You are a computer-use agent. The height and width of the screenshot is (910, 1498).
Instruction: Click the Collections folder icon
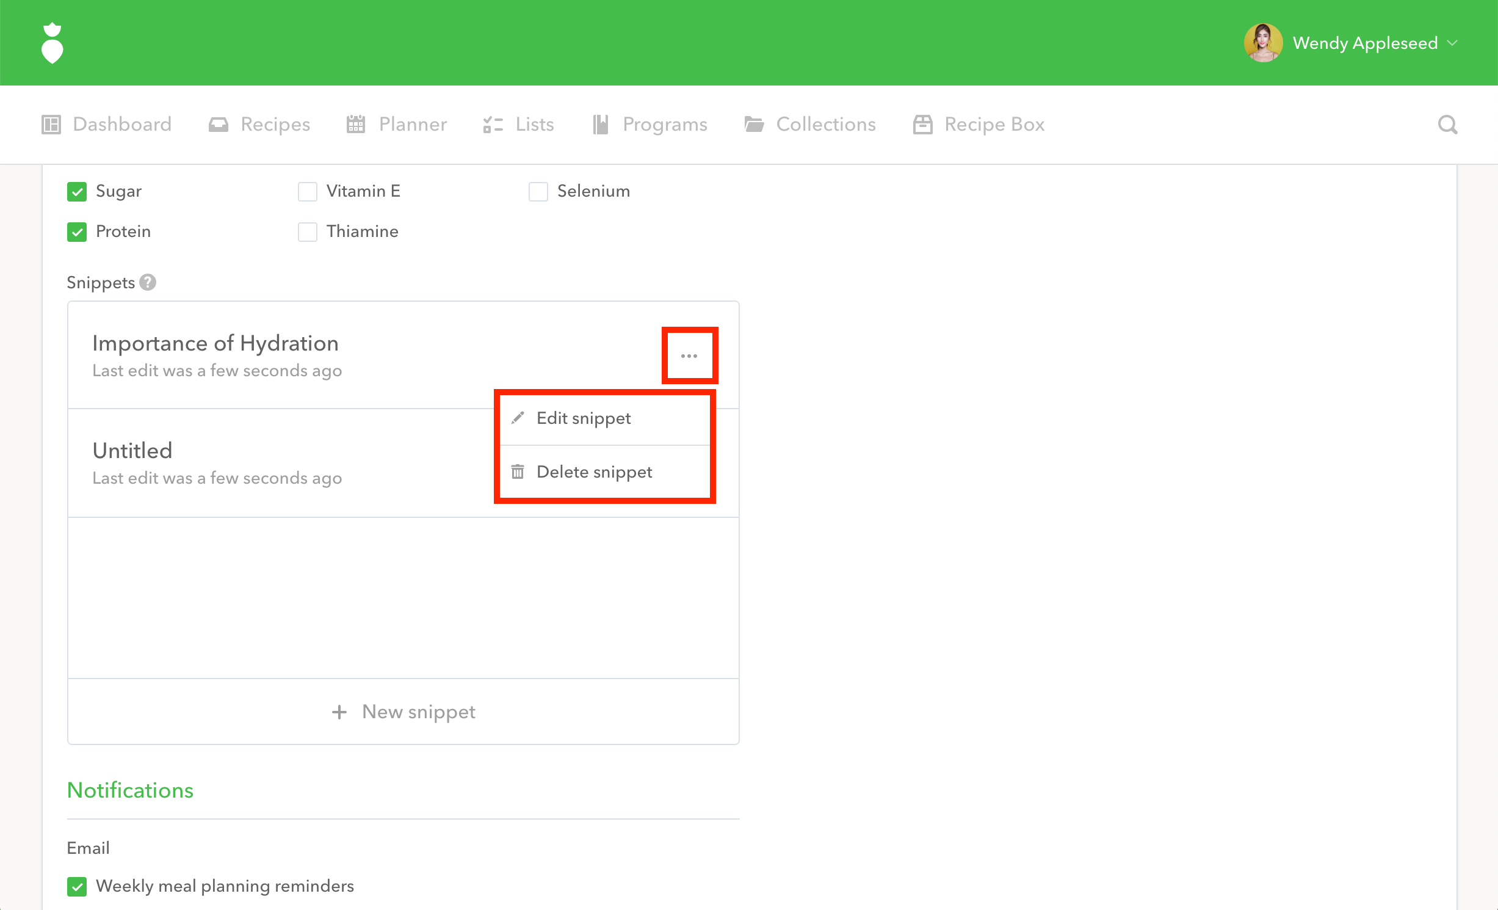754,125
